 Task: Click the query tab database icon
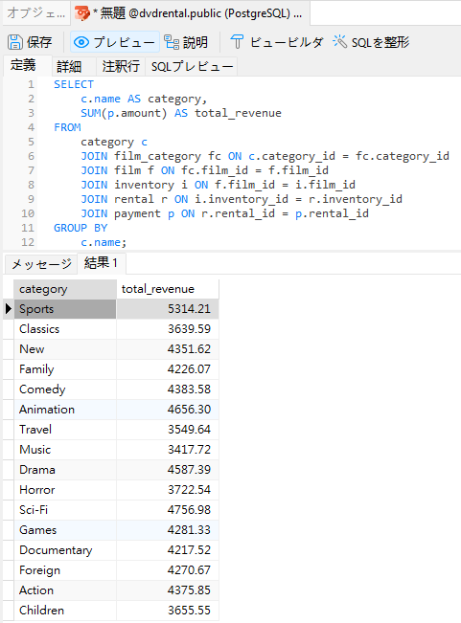click(82, 13)
